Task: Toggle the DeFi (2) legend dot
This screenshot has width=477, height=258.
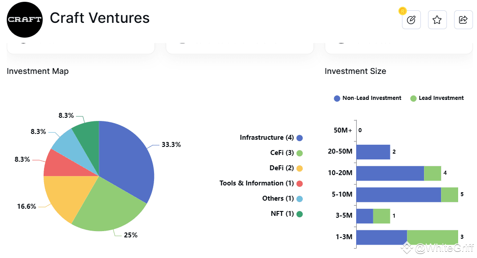Action: coord(300,168)
